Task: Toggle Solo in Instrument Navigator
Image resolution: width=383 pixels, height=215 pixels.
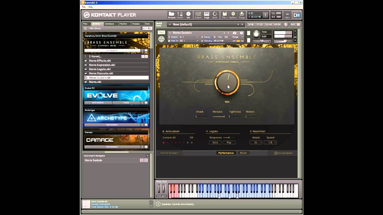Action: point(142,160)
